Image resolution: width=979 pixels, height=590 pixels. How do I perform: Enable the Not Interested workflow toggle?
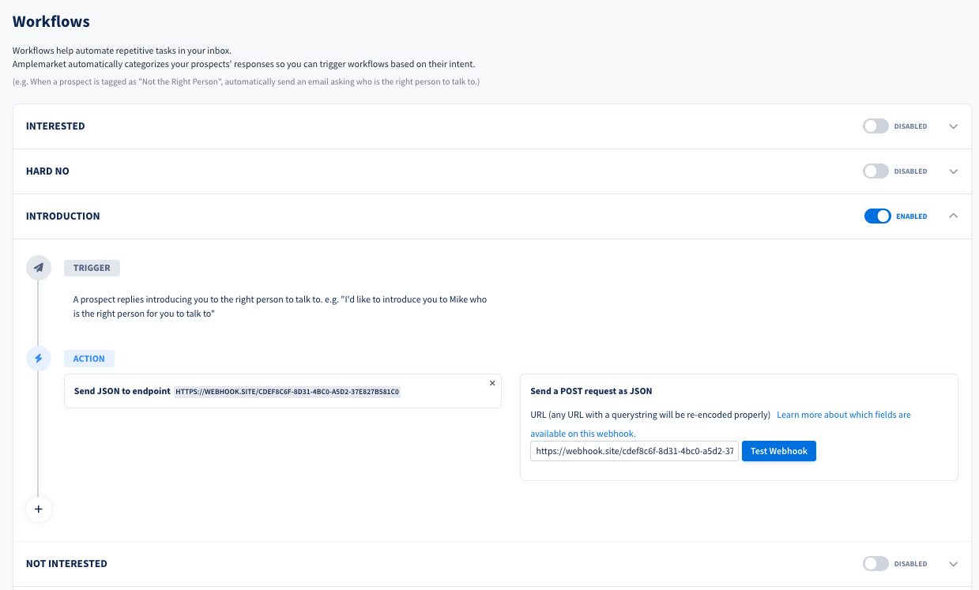(875, 564)
